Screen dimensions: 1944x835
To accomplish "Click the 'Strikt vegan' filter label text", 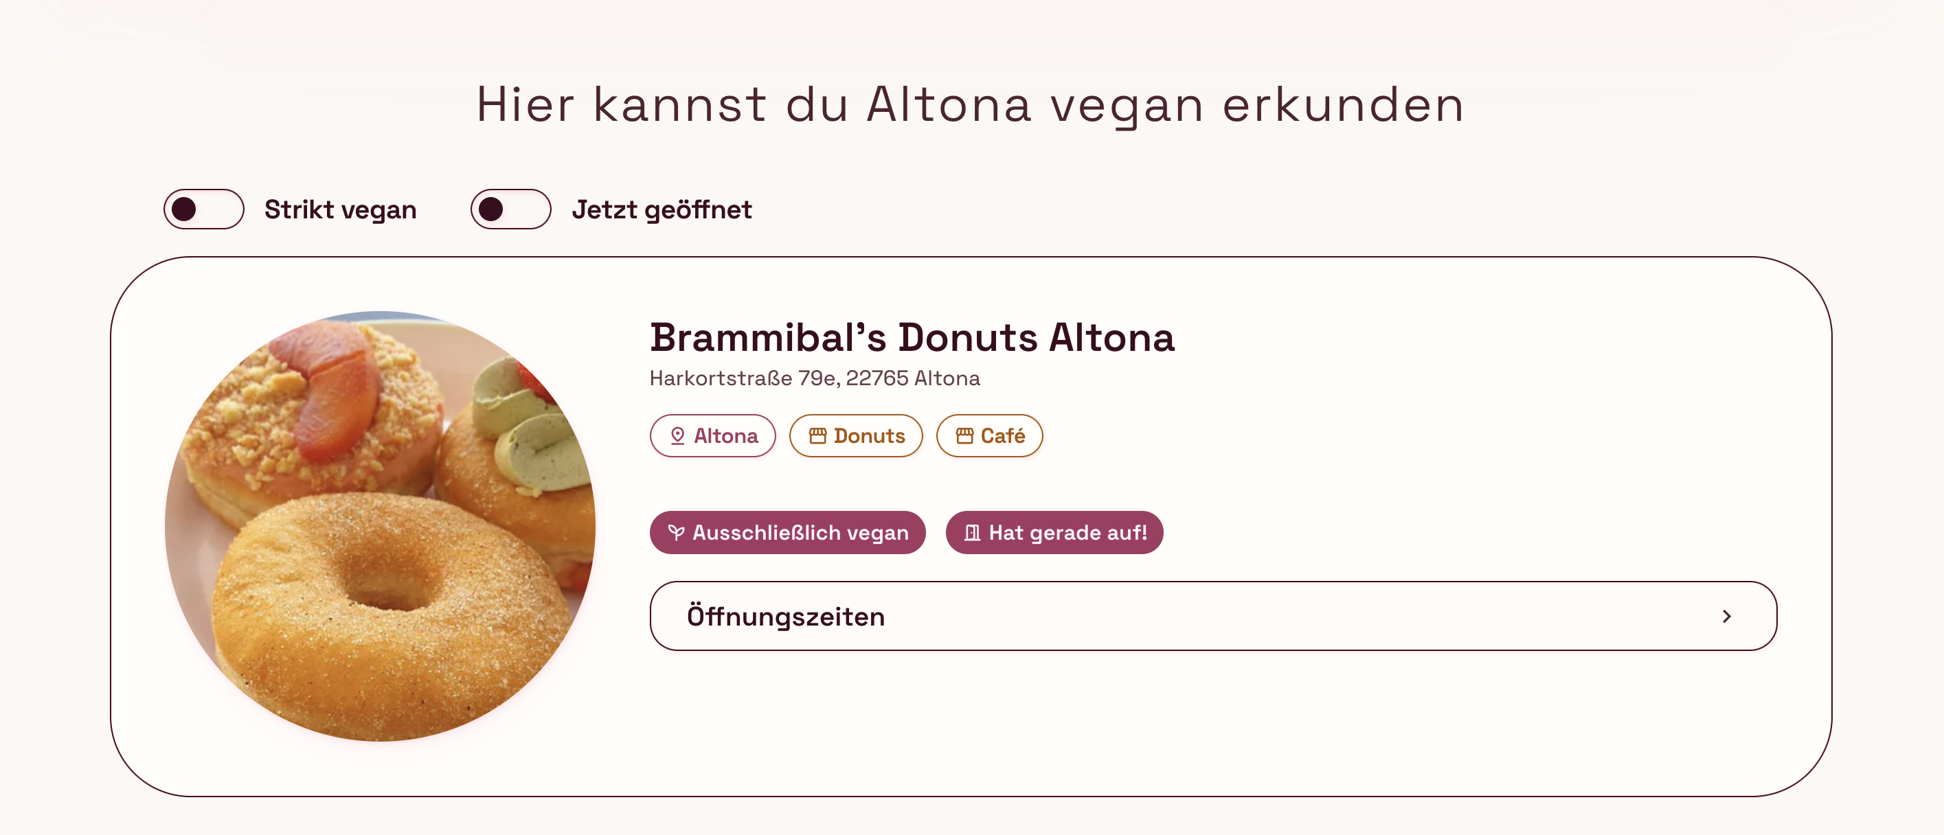I will (x=339, y=209).
